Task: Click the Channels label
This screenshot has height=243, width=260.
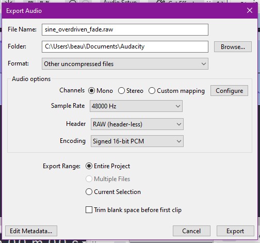Action: click(x=72, y=90)
